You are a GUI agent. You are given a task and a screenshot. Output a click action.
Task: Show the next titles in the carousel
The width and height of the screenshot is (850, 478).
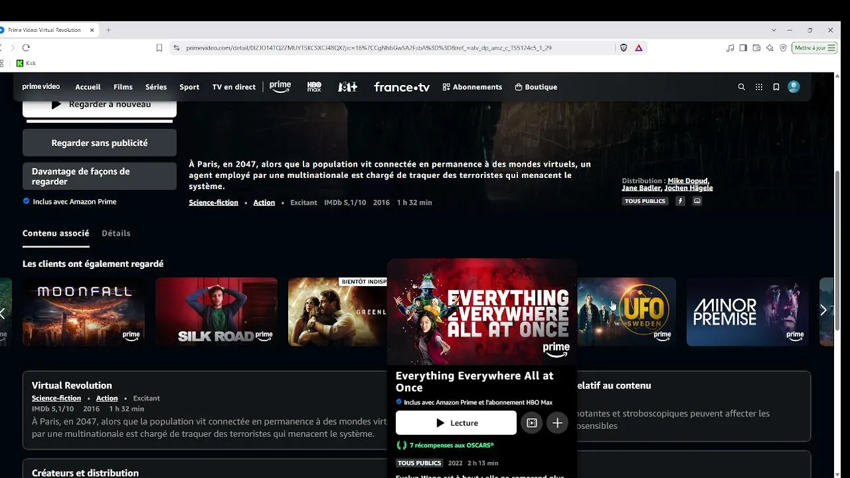click(823, 311)
